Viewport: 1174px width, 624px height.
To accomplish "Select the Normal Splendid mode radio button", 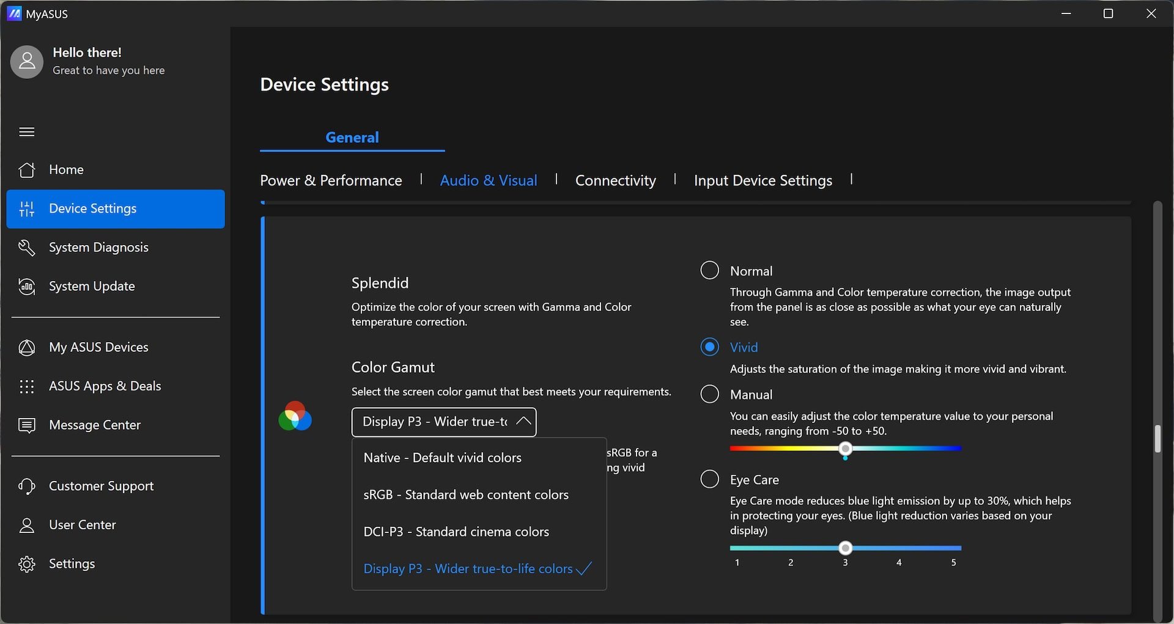I will pyautogui.click(x=709, y=270).
